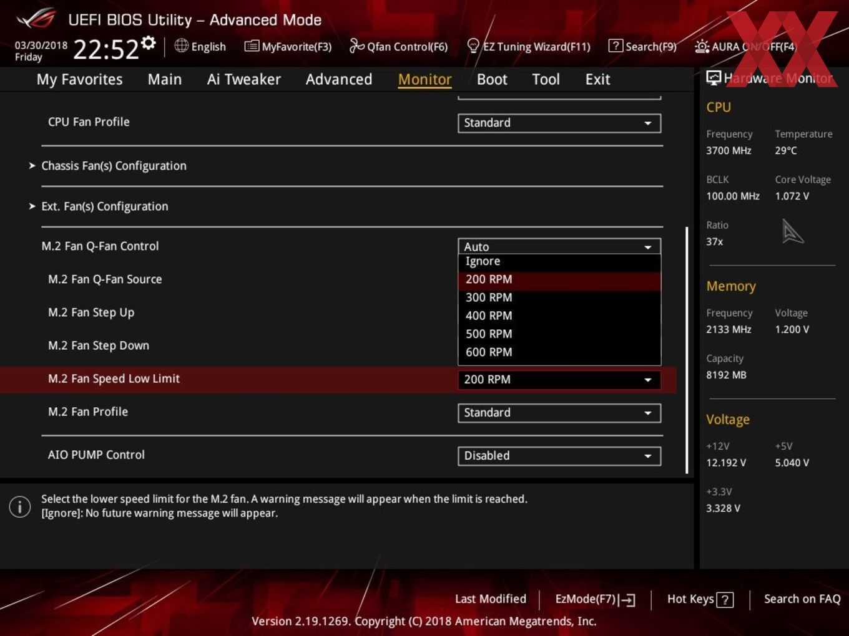Select the Monitor tab
This screenshot has width=849, height=636.
[x=424, y=79]
